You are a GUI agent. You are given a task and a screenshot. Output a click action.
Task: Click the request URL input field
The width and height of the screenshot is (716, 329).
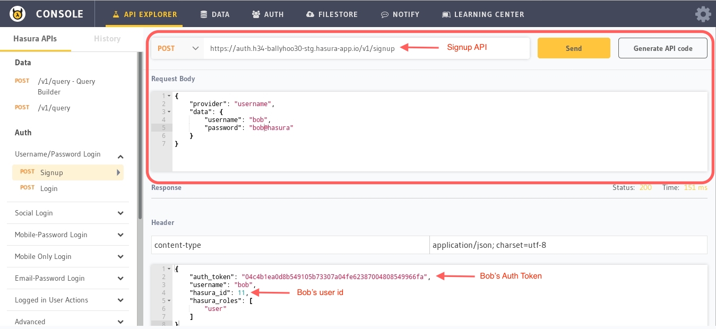click(367, 48)
